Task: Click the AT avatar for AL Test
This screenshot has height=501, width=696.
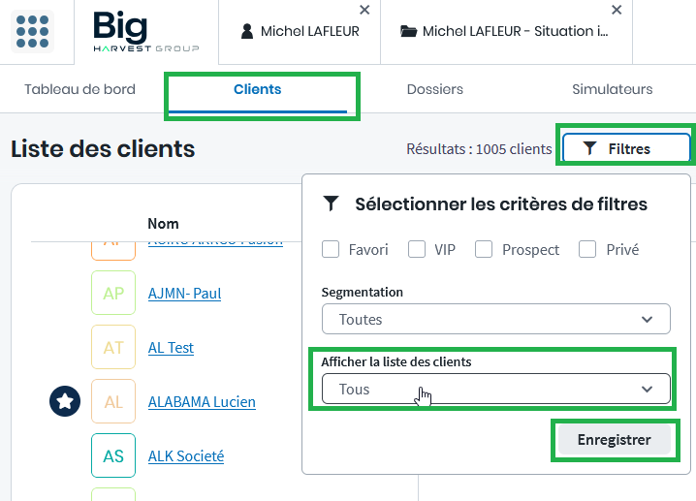Action: pyautogui.click(x=113, y=347)
